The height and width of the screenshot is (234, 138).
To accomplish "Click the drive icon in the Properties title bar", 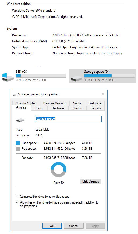I will [x=15, y=95].
